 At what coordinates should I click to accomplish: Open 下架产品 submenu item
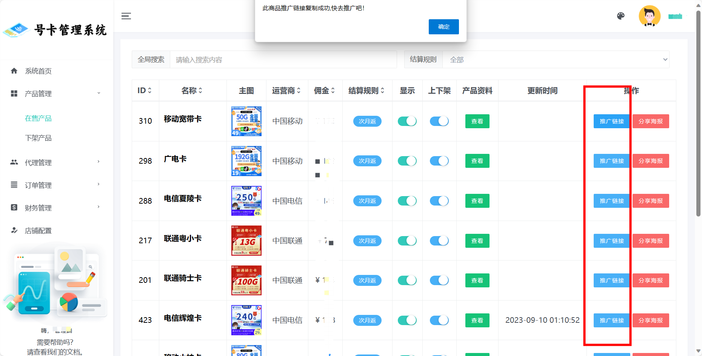tap(38, 138)
